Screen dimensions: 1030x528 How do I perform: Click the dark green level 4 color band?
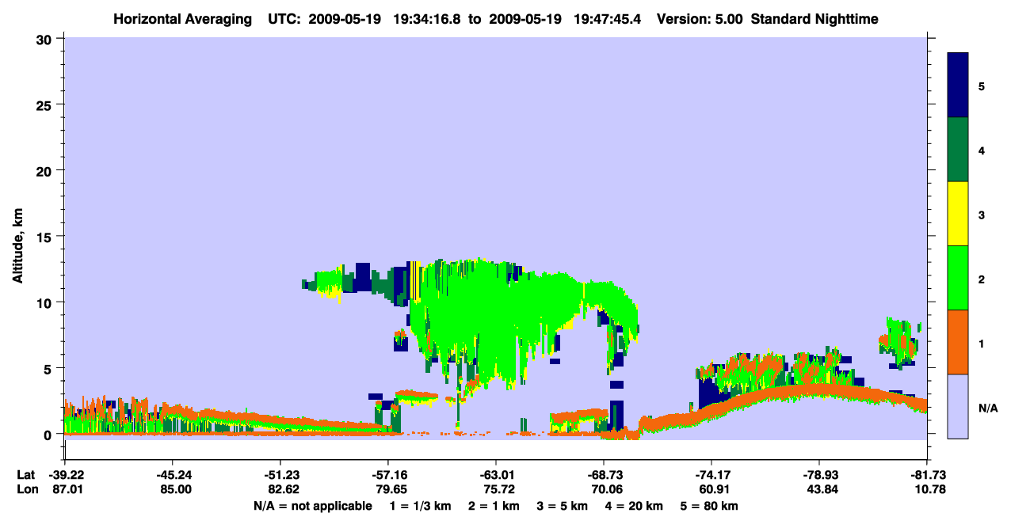(958, 150)
